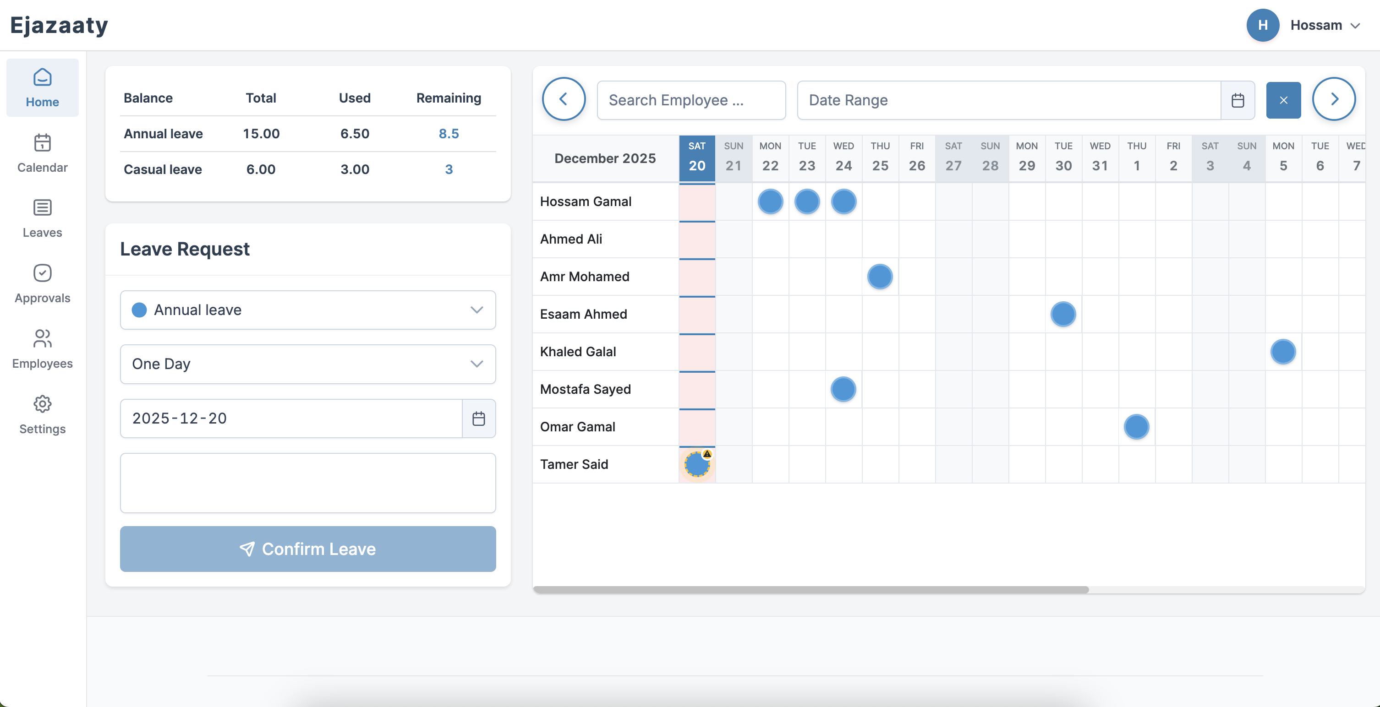Select Home in the sidebar
Screen dimensions: 1380x707
point(42,87)
